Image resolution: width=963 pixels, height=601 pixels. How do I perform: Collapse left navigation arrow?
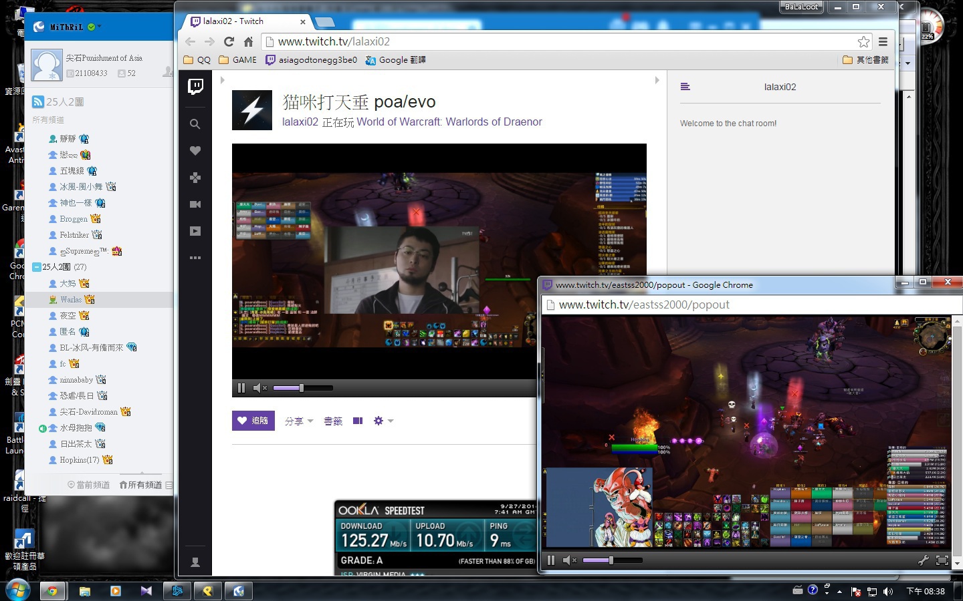tap(222, 80)
